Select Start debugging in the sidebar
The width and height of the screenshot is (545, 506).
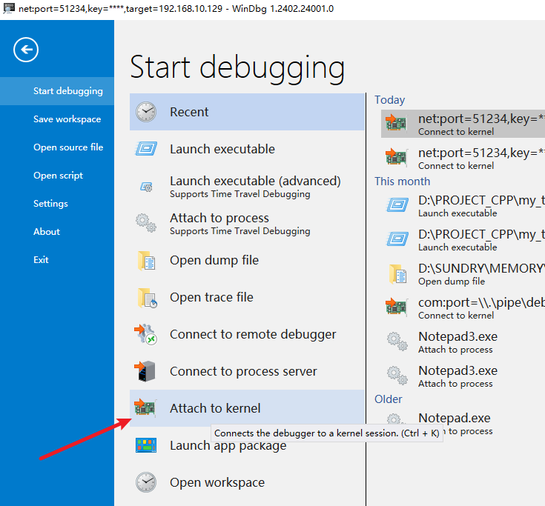click(x=57, y=91)
